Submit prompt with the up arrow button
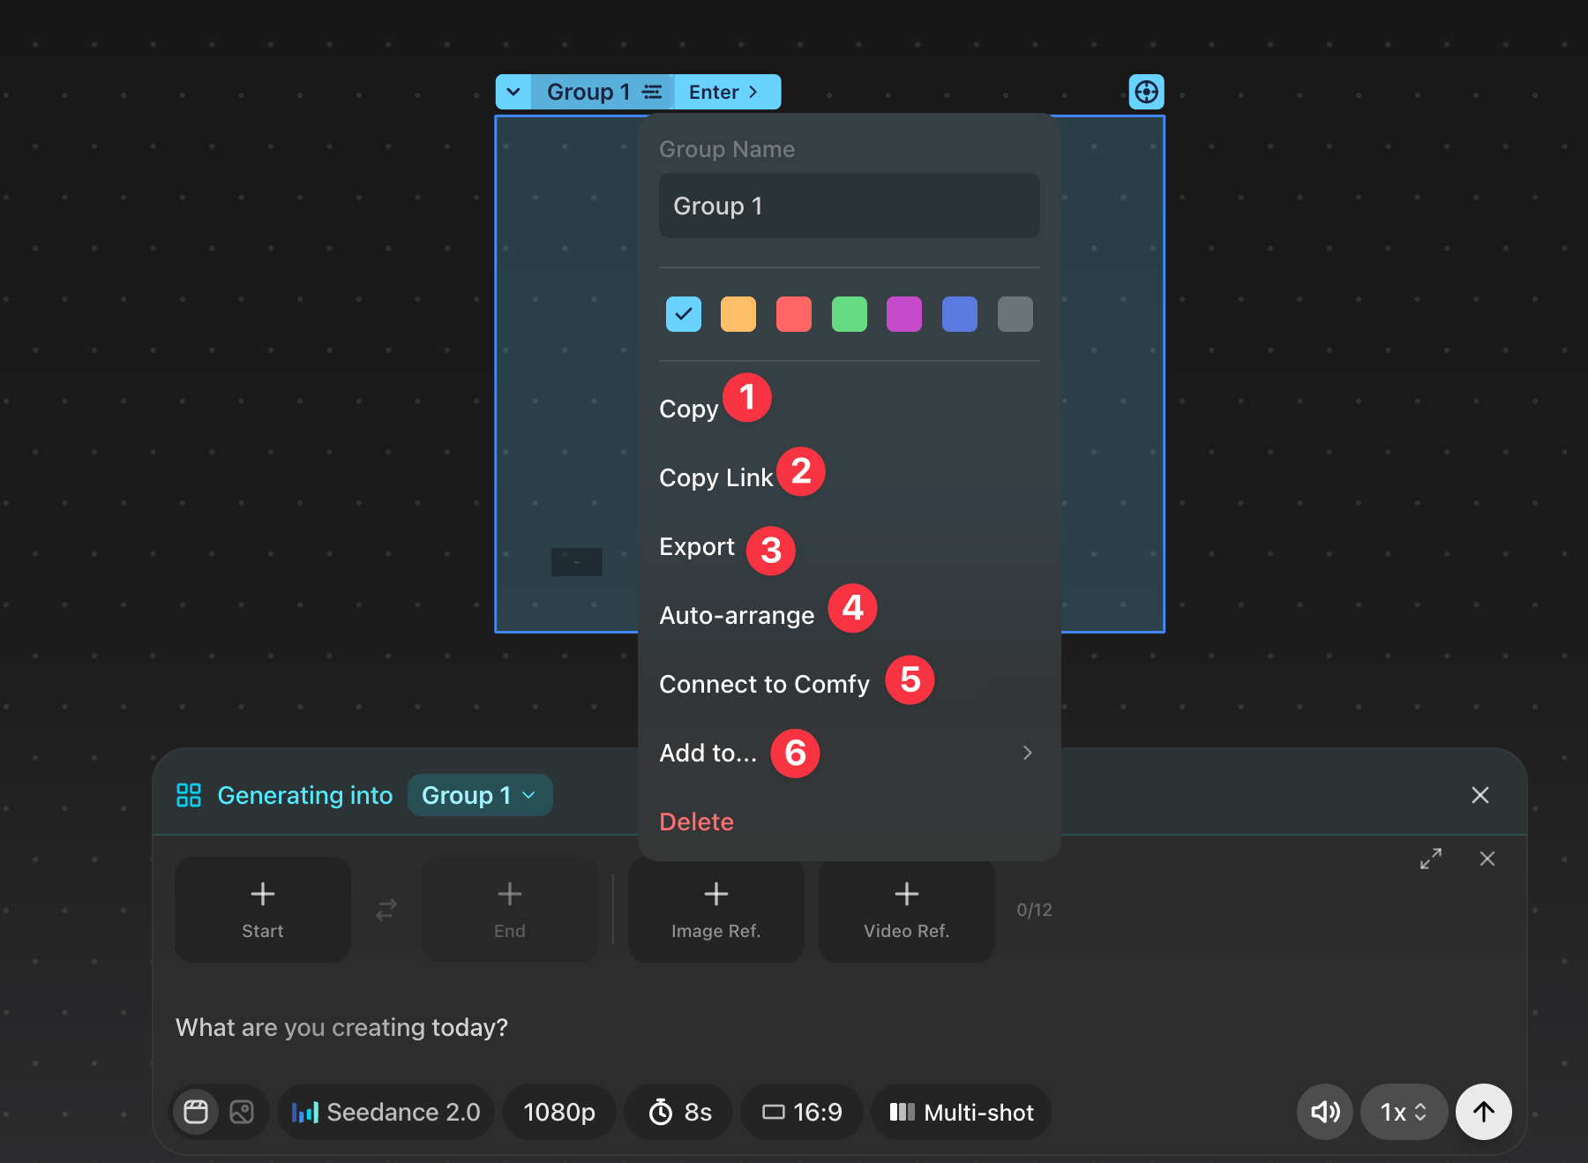Screen dimensions: 1588x1163 tap(1484, 1112)
